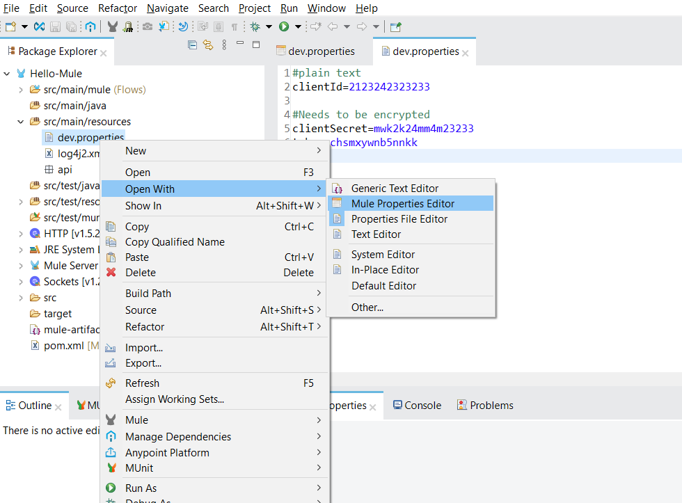The width and height of the screenshot is (682, 503).
Task: Click the camera snapshot toolbar icon
Action: [x=148, y=27]
